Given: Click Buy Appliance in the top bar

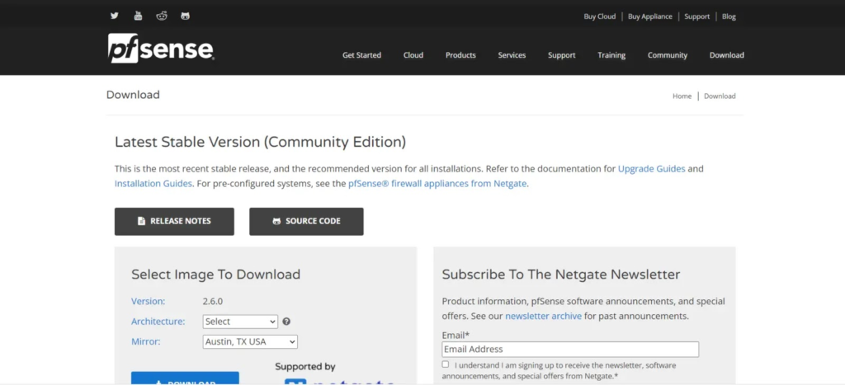Looking at the screenshot, I should (649, 16).
